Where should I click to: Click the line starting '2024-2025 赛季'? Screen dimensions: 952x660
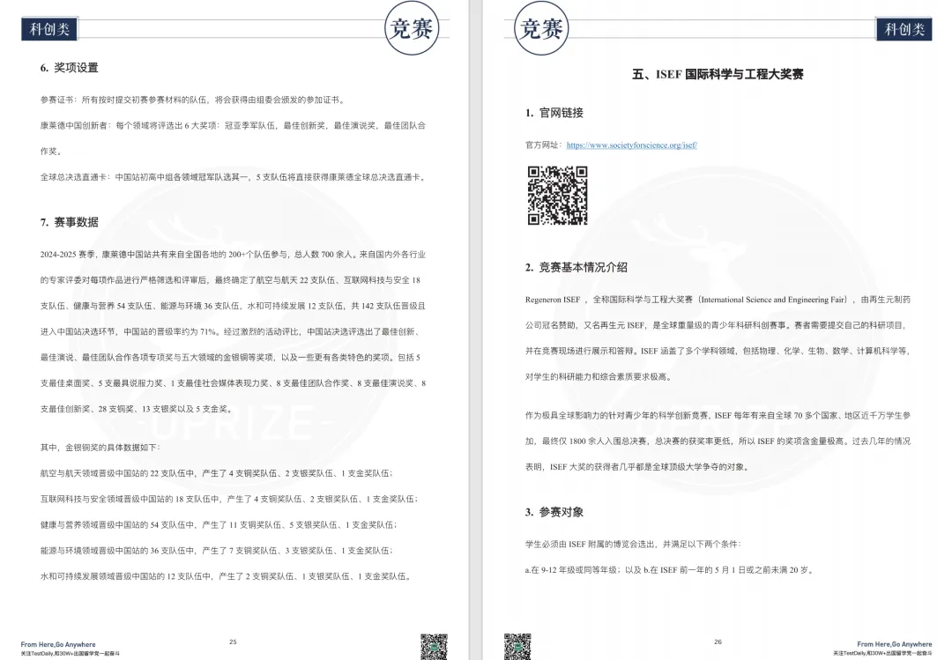click(233, 255)
